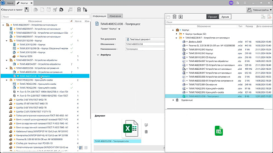Viewport: 273px width, 153px height.
Task: Open the Тип документа combo box
Action: (145, 39)
